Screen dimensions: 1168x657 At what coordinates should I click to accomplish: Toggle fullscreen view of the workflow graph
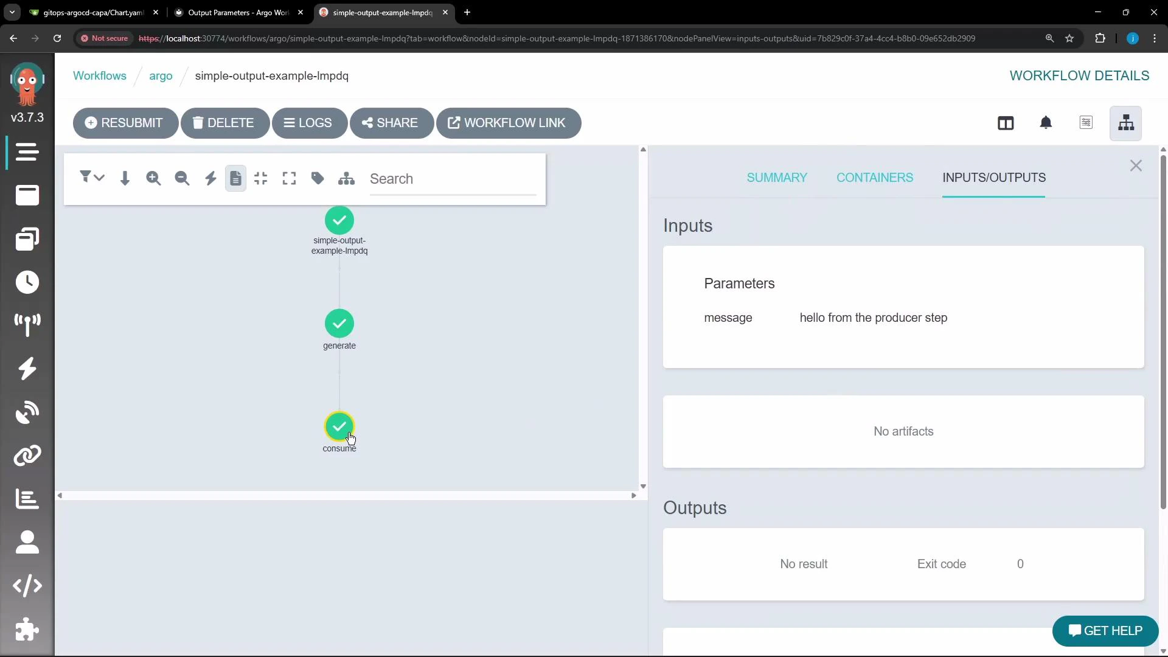(289, 178)
